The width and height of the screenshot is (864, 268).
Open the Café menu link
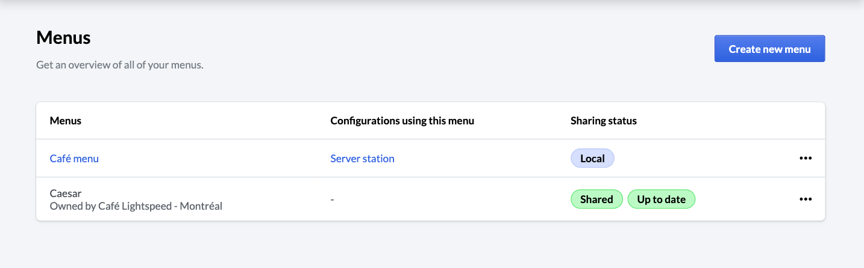coord(74,159)
